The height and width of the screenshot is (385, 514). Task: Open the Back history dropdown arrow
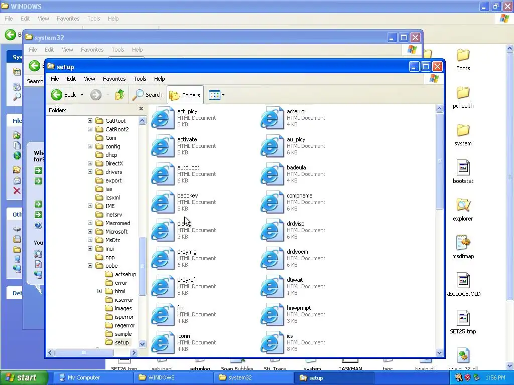82,95
